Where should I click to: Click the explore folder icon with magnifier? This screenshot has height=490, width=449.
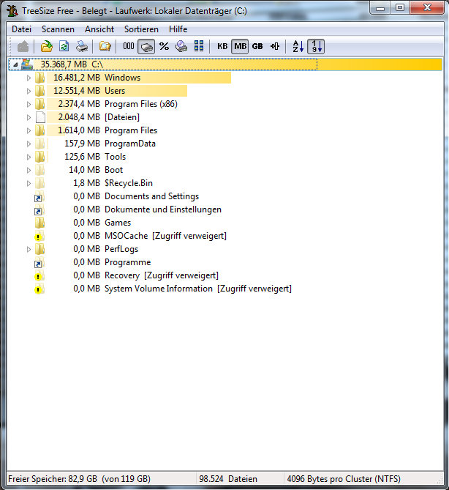105,47
